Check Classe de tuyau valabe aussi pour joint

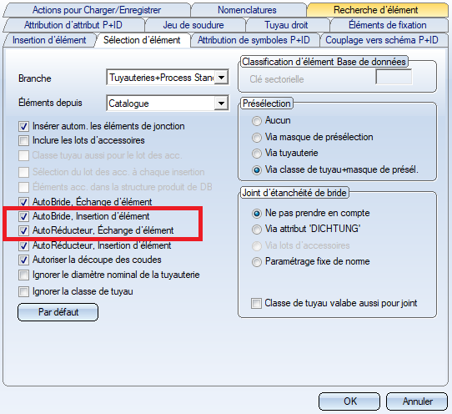[x=256, y=304]
